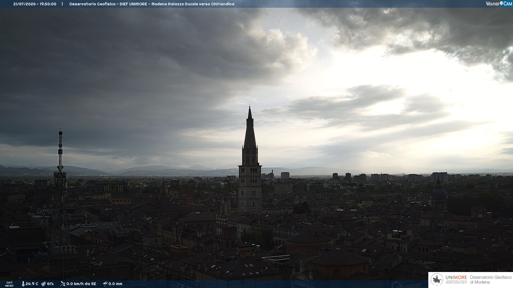Click the humidity water drops icon
The width and height of the screenshot is (513, 288).
44,284
